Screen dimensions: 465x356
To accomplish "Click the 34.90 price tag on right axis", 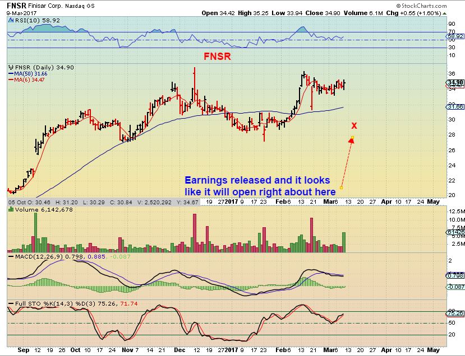I will point(455,82).
